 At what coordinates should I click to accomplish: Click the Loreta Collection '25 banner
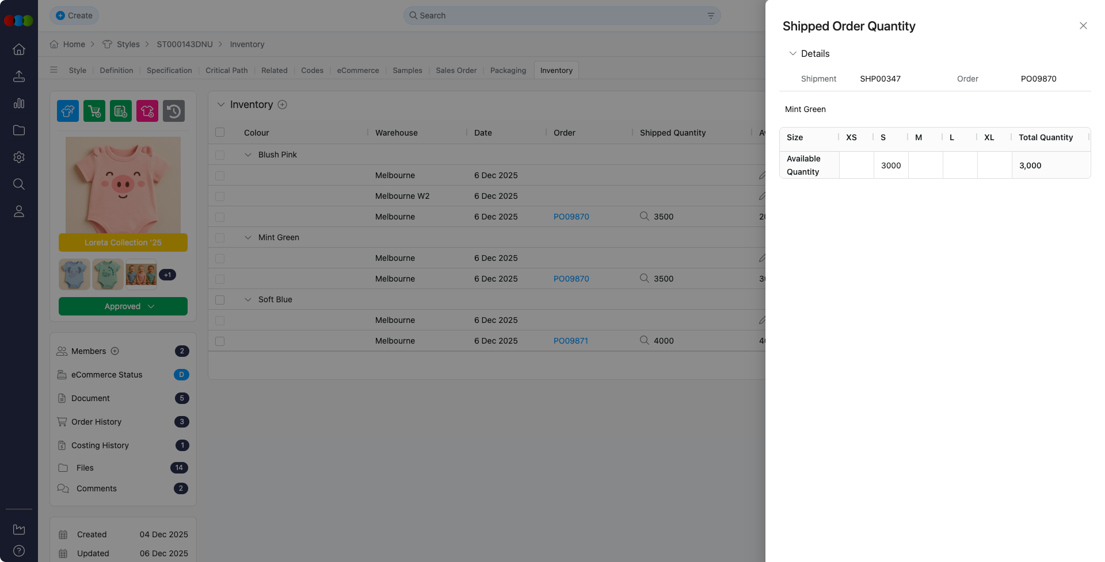[123, 242]
